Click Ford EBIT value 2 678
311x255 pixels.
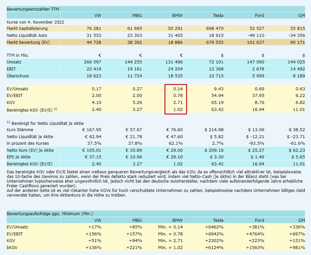click(258, 69)
